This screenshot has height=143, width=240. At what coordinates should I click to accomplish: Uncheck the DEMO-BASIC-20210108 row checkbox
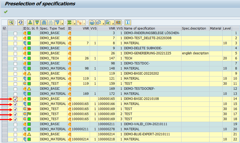pyautogui.click(x=15, y=99)
